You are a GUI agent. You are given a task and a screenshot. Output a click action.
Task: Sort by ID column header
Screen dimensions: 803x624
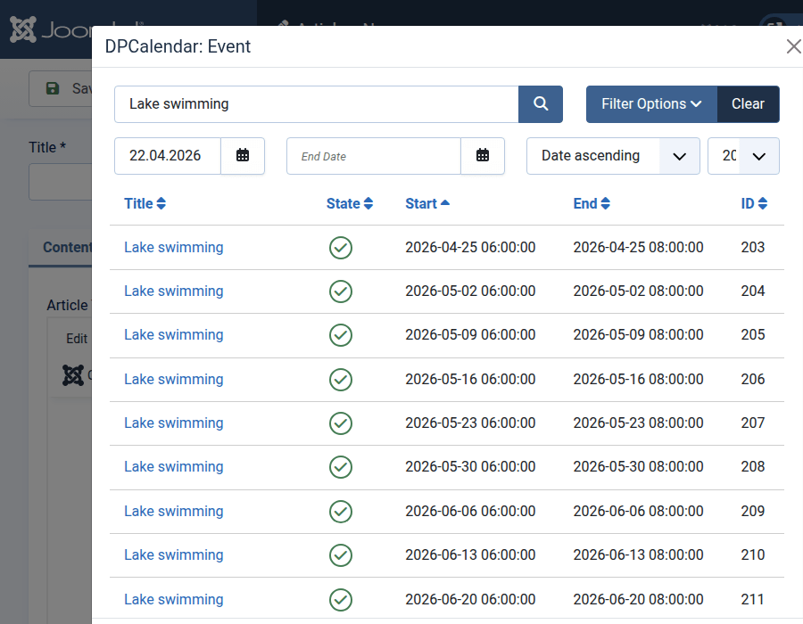[754, 203]
